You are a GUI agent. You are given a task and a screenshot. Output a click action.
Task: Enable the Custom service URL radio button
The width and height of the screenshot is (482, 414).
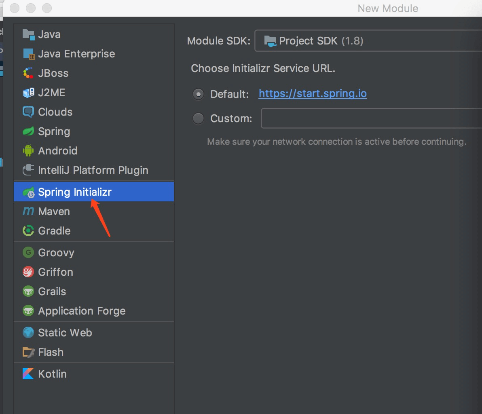198,118
